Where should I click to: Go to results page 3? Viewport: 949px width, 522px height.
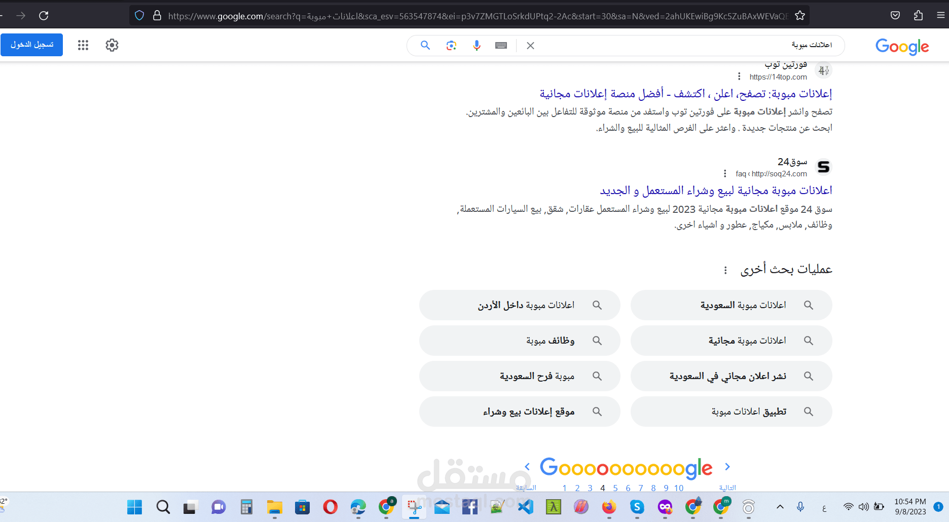pyautogui.click(x=590, y=488)
